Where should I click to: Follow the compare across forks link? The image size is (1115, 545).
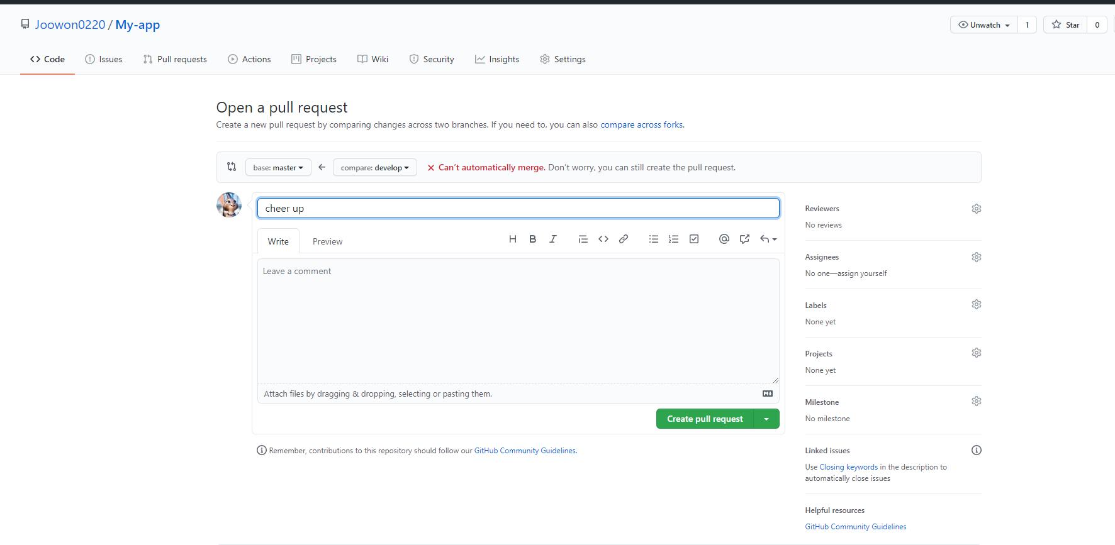pos(642,124)
